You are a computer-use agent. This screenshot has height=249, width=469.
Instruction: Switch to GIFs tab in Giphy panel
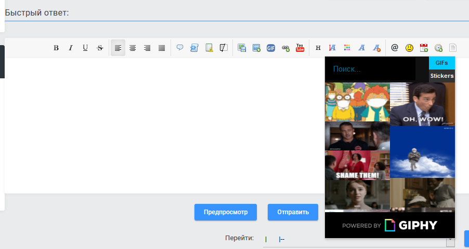tap(442, 63)
